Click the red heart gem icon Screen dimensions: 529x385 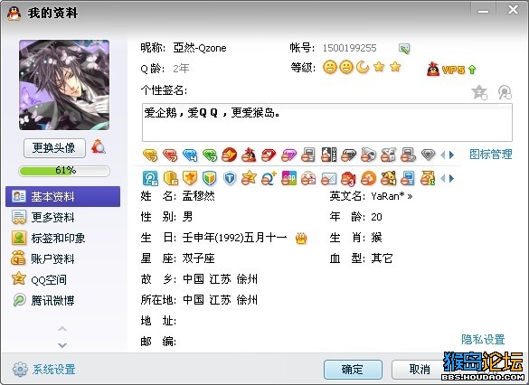point(269,155)
